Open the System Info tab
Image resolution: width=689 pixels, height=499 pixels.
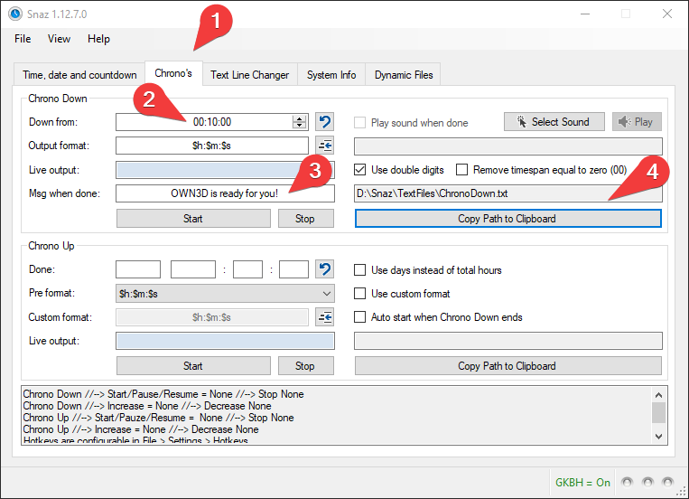(x=331, y=75)
